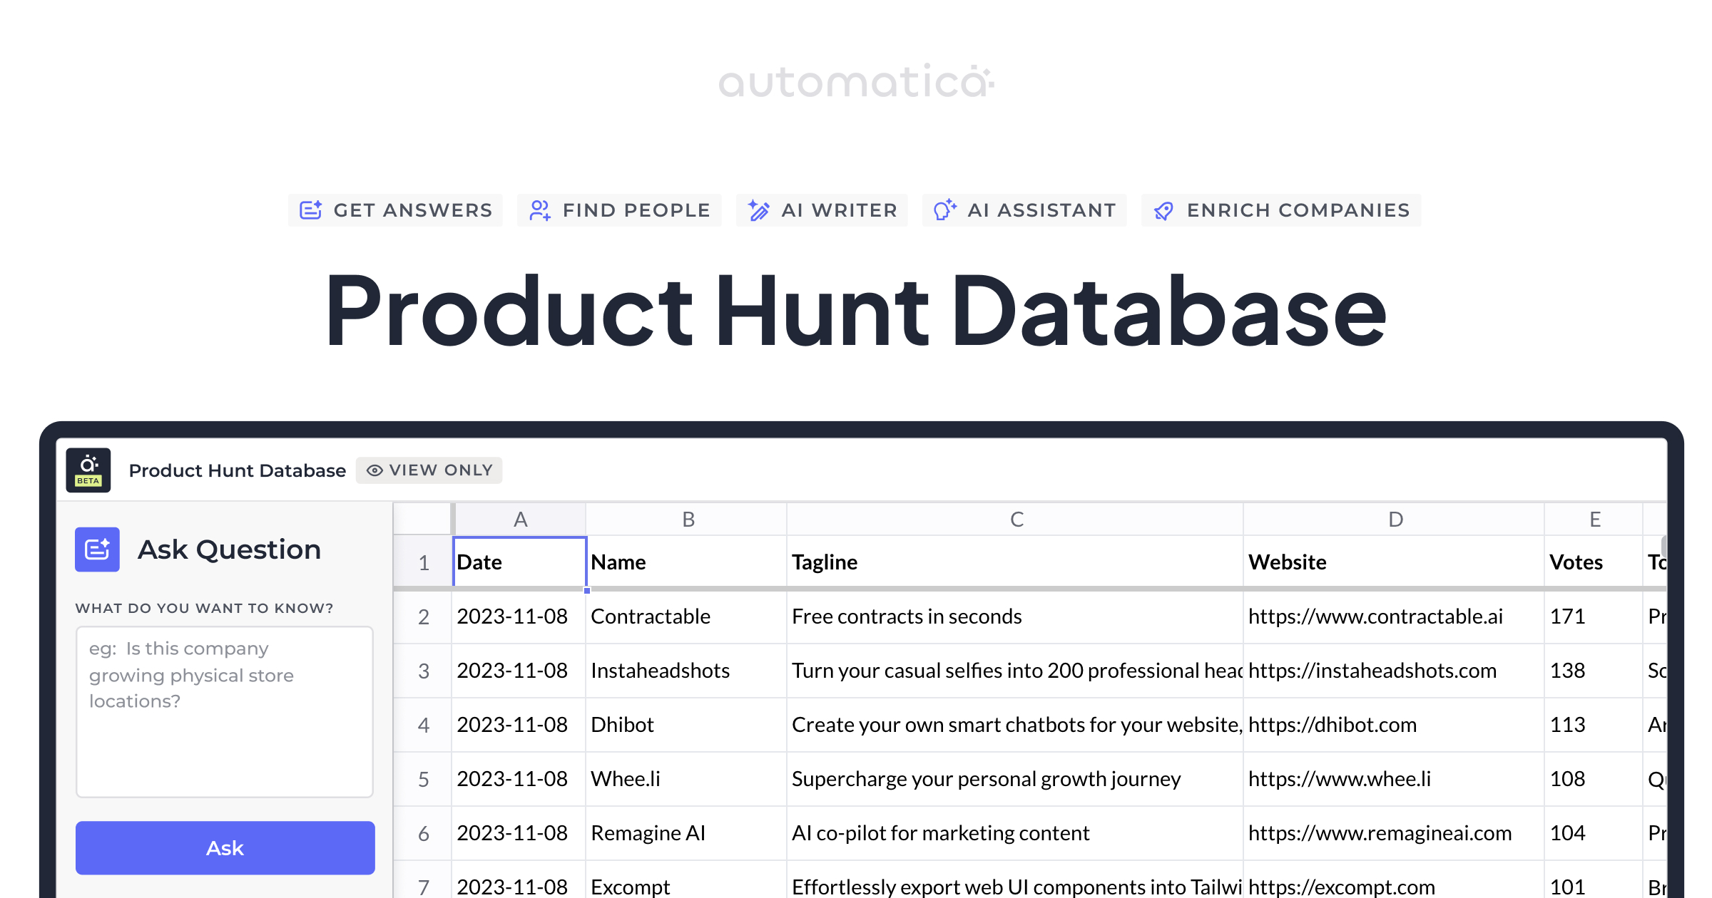Click 'AI co-pilot for marketing content' cell
The width and height of the screenshot is (1712, 898).
pos(1015,834)
